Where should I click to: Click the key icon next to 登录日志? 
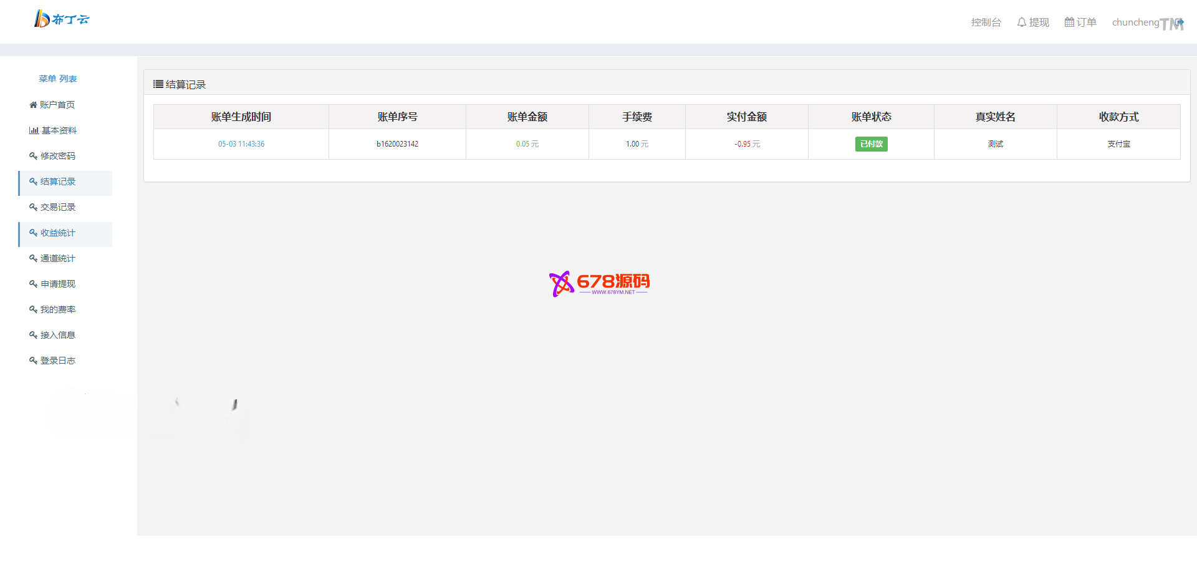click(33, 361)
